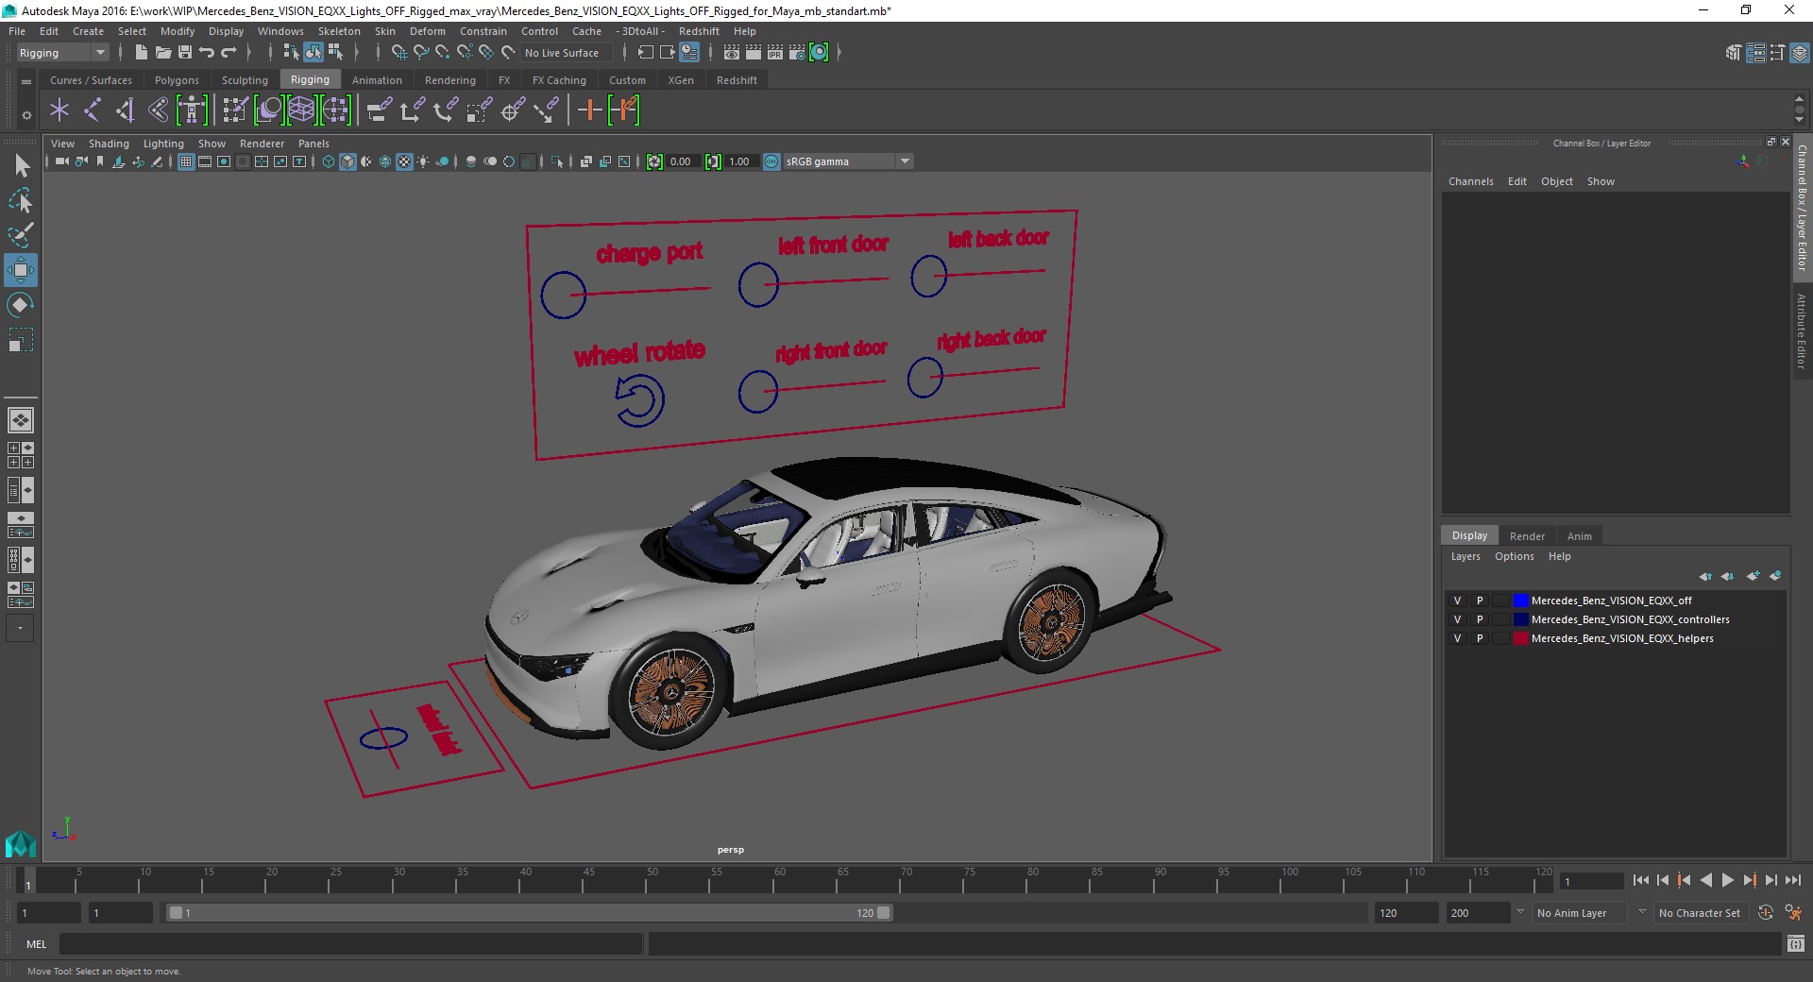Choose the Paint Selection tool

(x=21, y=235)
